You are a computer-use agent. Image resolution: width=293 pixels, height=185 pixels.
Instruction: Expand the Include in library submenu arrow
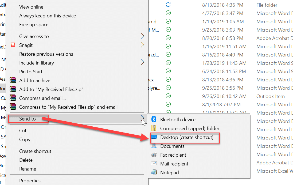click(x=143, y=63)
